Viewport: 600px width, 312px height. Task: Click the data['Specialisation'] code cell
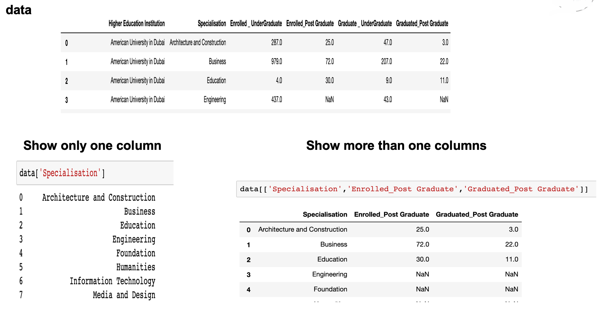[x=95, y=173]
